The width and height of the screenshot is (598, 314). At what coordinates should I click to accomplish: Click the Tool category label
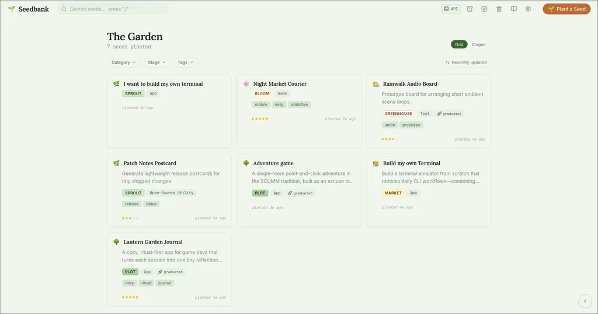tap(425, 114)
